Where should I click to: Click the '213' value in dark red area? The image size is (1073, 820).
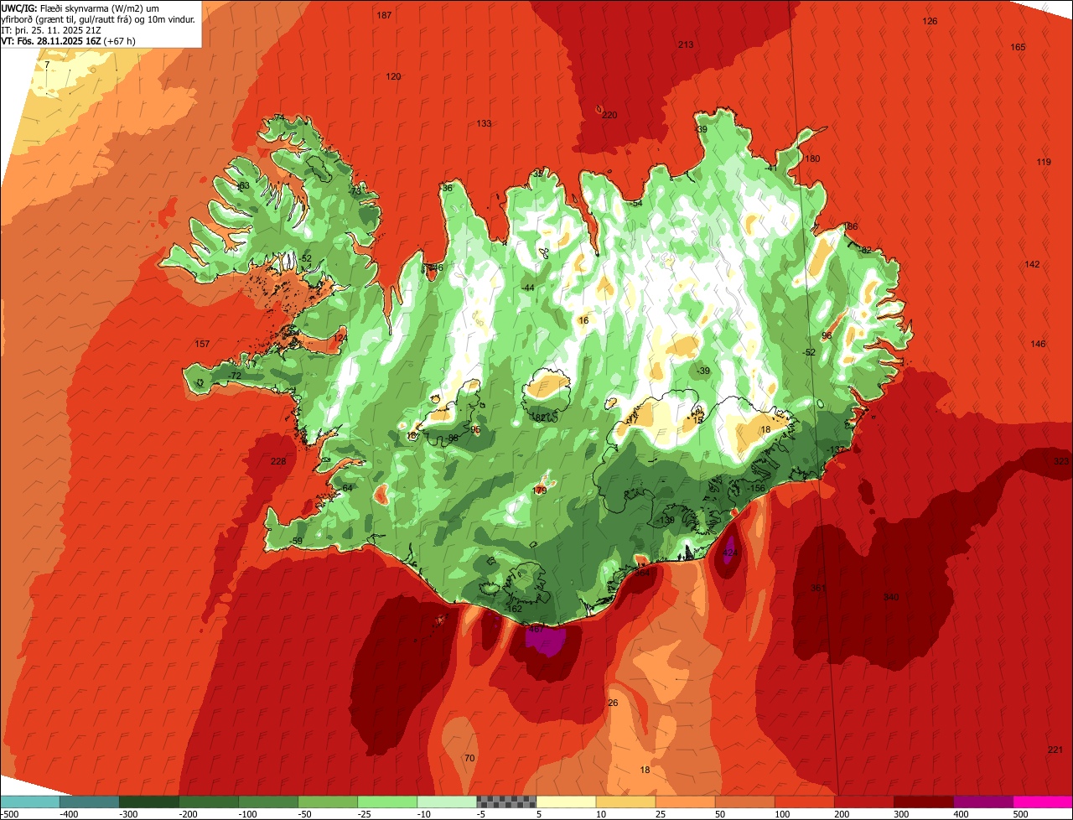click(686, 44)
